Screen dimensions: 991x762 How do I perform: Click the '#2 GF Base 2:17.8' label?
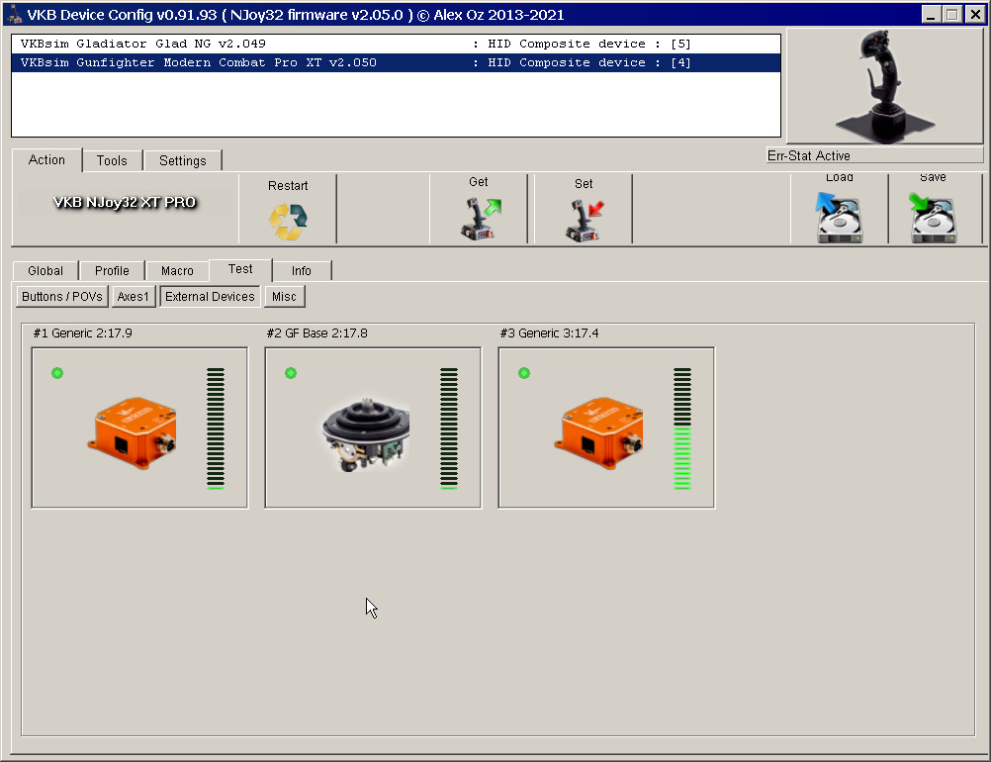[x=316, y=333]
